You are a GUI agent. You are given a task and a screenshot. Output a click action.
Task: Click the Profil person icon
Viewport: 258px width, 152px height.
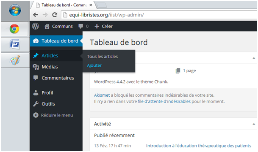click(36, 92)
